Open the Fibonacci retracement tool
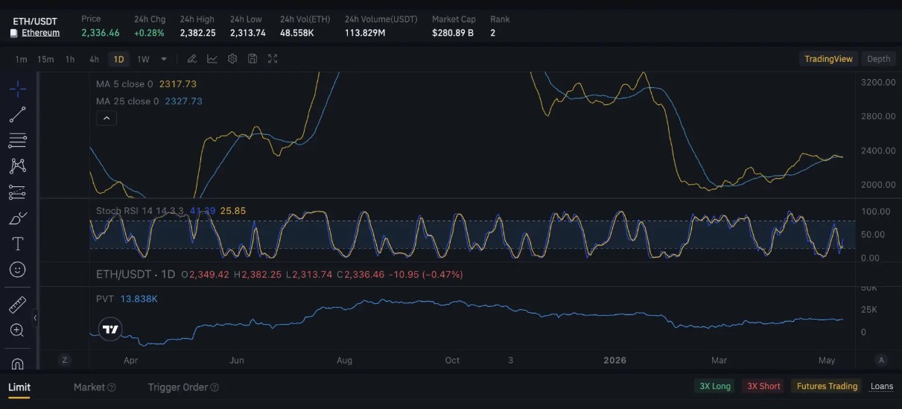 pos(18,140)
